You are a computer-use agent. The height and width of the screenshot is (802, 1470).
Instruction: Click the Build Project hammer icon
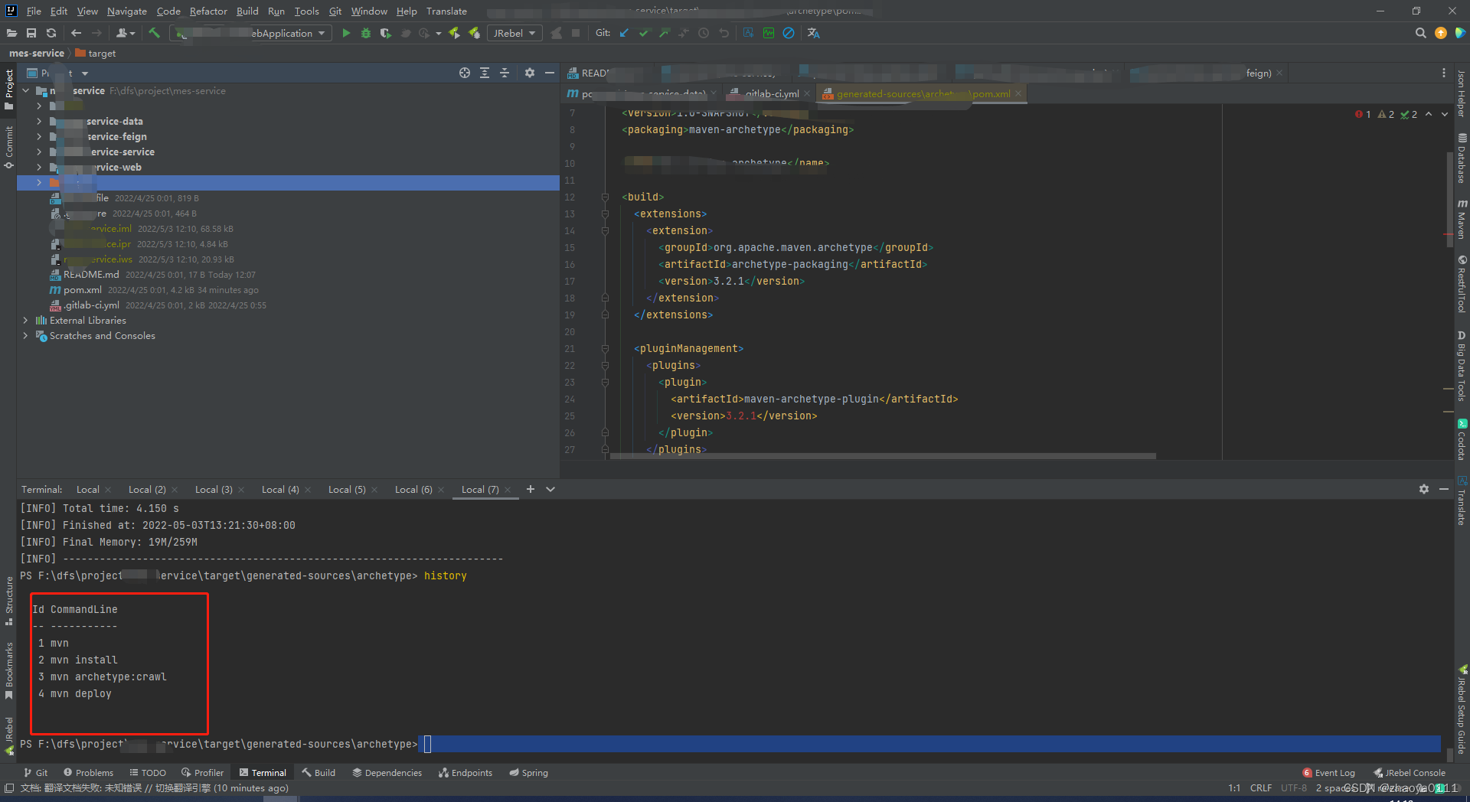point(154,33)
